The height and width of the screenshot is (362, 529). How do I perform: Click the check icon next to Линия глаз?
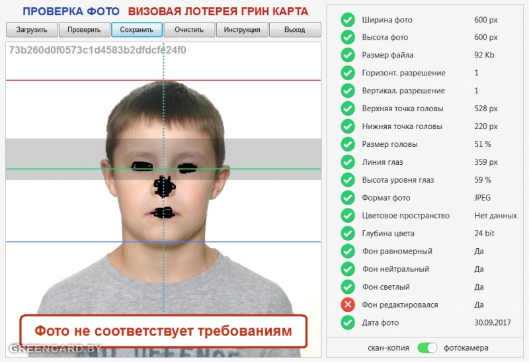point(348,162)
